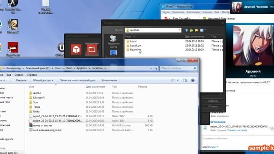Select the Microsoft folder row
The width and height of the screenshot is (274, 154).
click(x=91, y=98)
